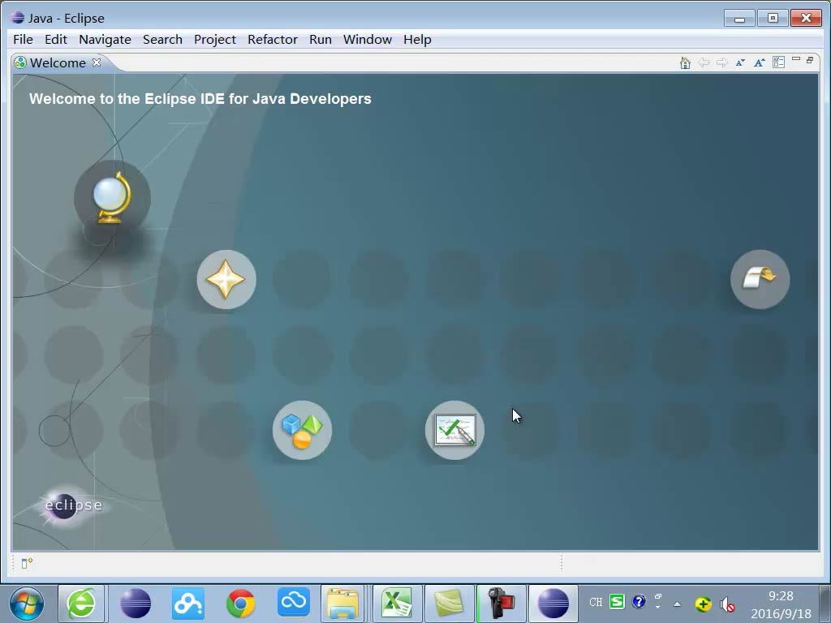Restore the Welcome view pane

pos(810,60)
